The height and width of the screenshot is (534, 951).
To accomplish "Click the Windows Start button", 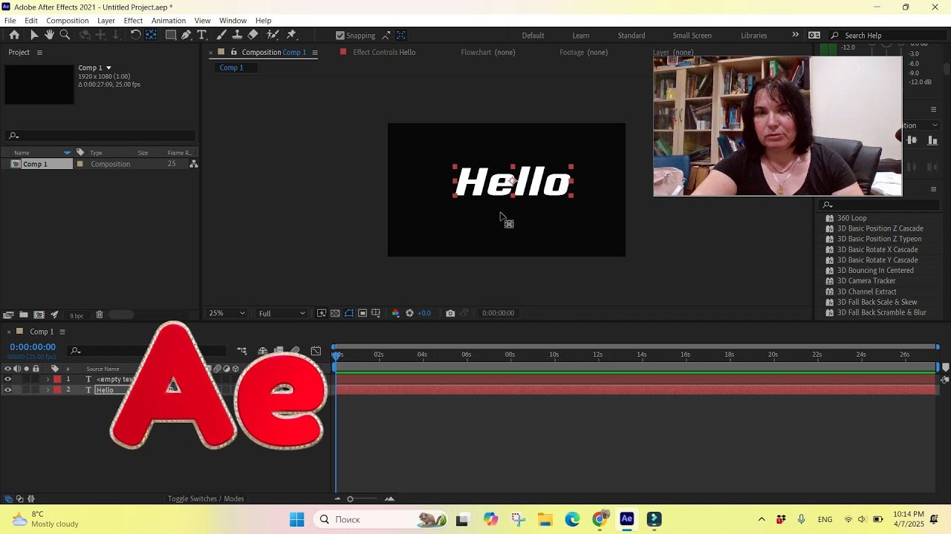I will click(296, 519).
